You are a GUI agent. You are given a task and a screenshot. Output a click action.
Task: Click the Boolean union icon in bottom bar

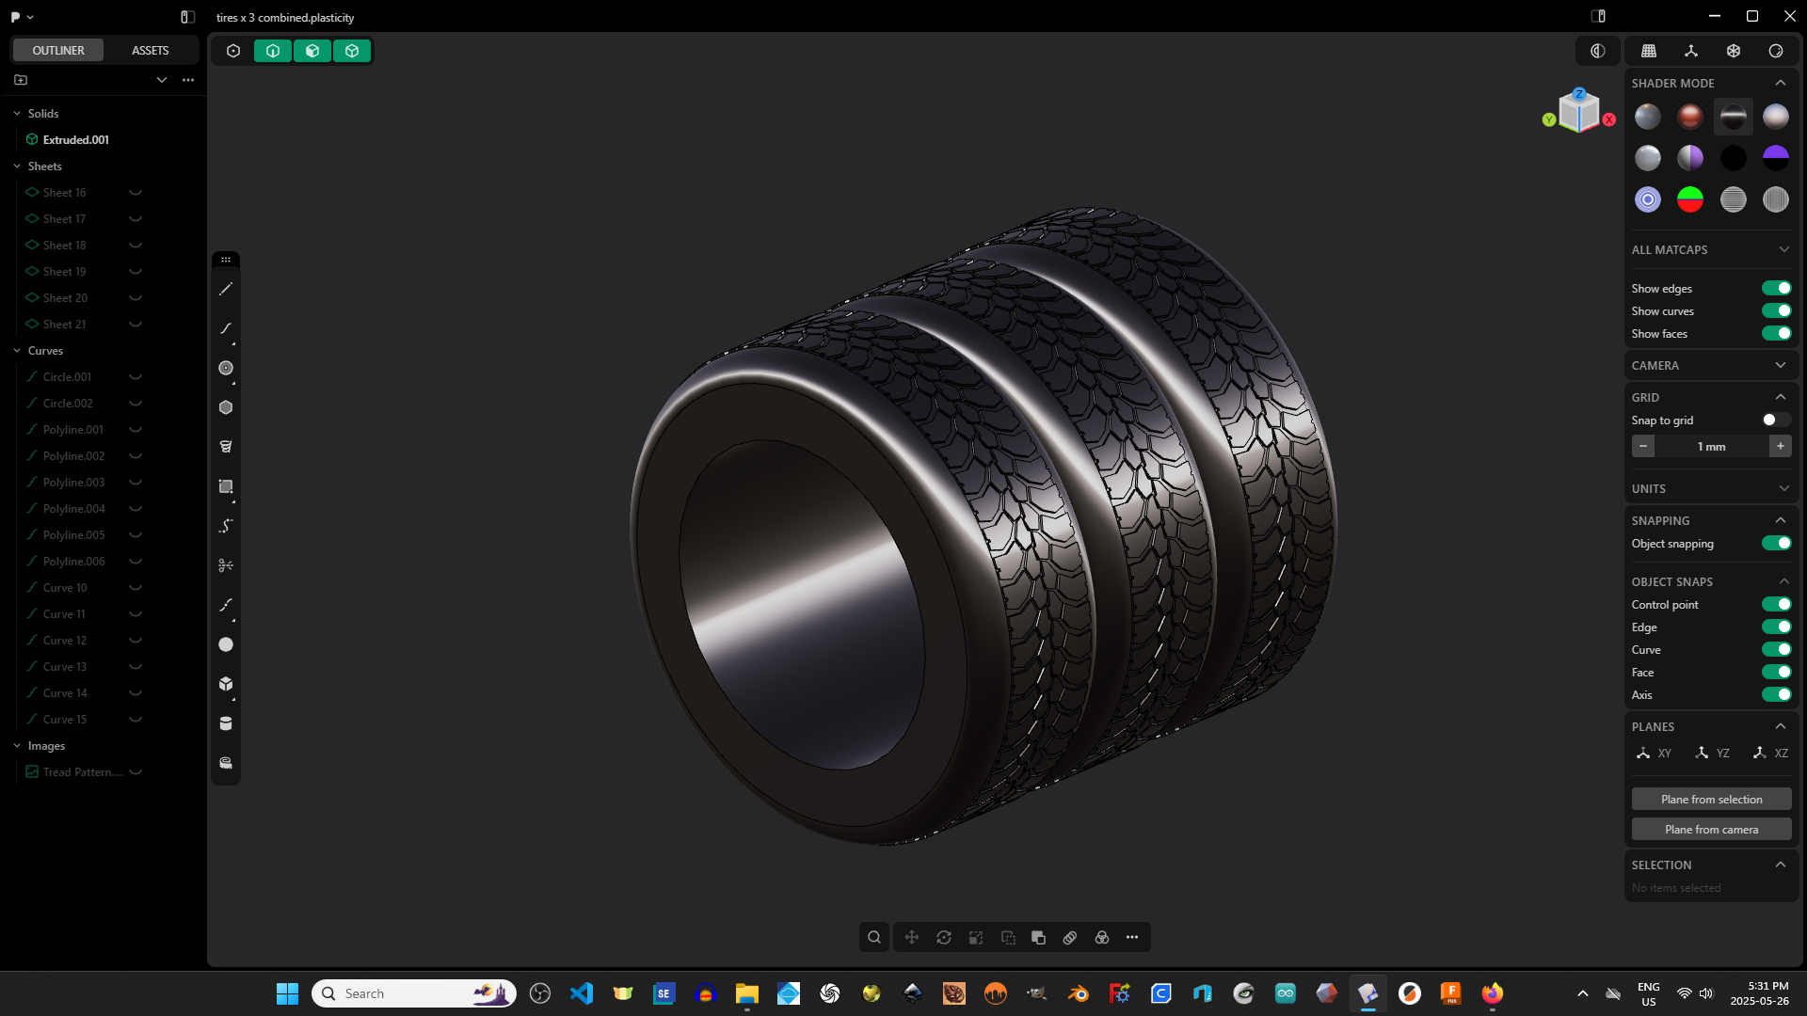click(x=1038, y=937)
